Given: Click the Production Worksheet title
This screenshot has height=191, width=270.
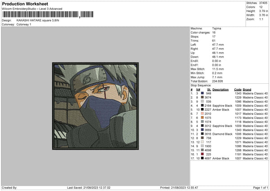Looking at the screenshot, I should 25,3.
